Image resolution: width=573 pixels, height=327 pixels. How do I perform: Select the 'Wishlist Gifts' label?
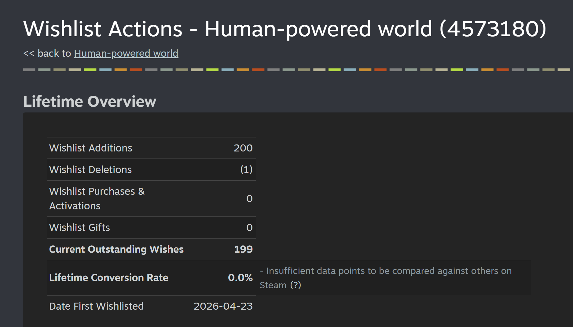coord(79,228)
